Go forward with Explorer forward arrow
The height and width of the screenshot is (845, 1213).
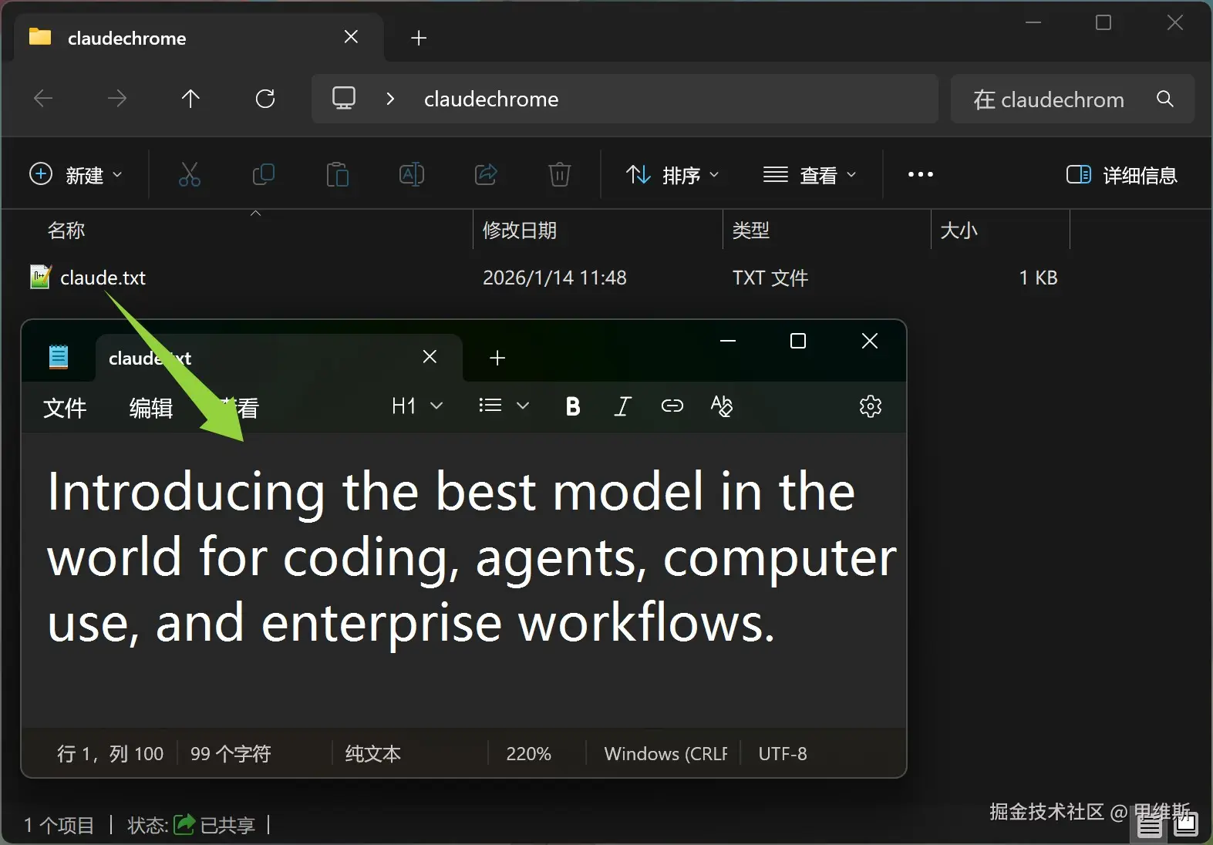tap(117, 98)
